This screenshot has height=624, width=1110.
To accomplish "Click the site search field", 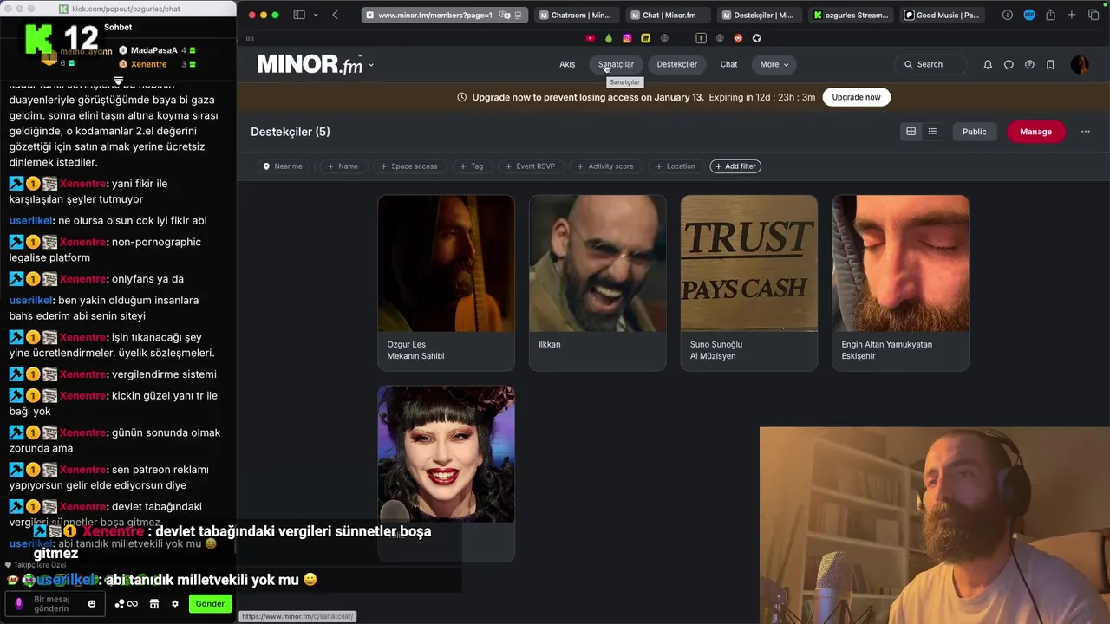I will pyautogui.click(x=930, y=64).
